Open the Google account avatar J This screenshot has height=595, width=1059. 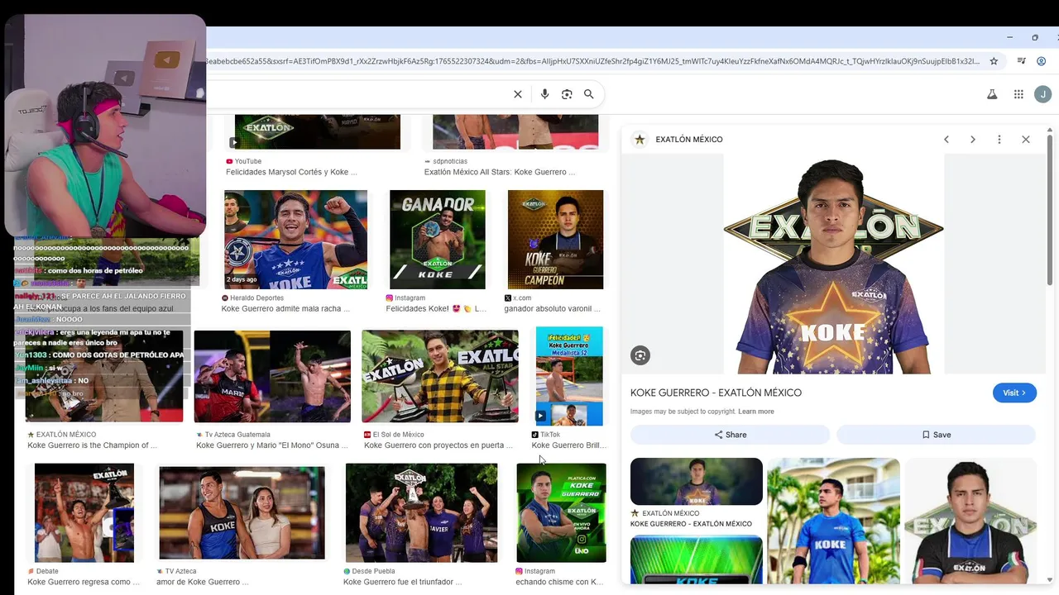pyautogui.click(x=1043, y=94)
